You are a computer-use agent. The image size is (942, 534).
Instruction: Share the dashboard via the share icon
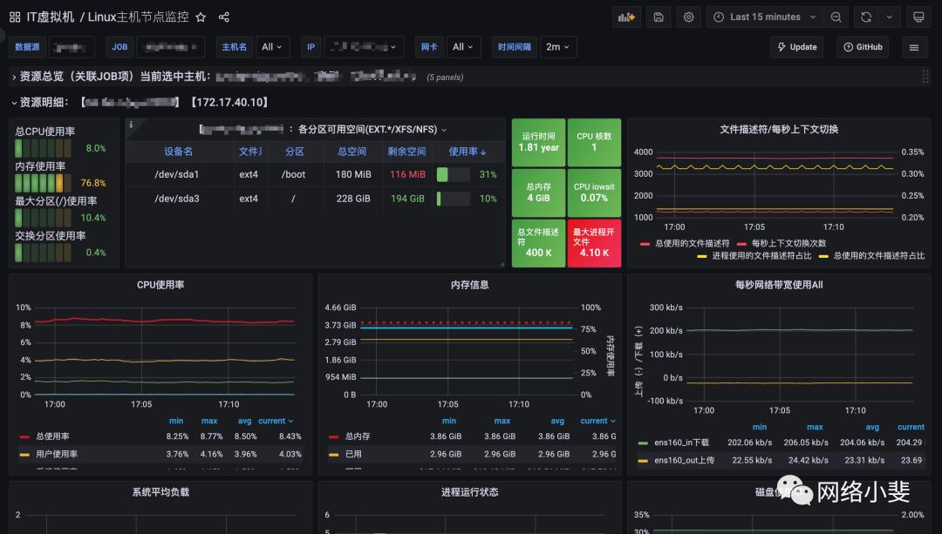point(224,17)
